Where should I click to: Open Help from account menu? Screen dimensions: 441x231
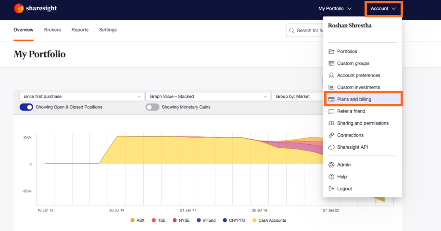[x=362, y=177]
